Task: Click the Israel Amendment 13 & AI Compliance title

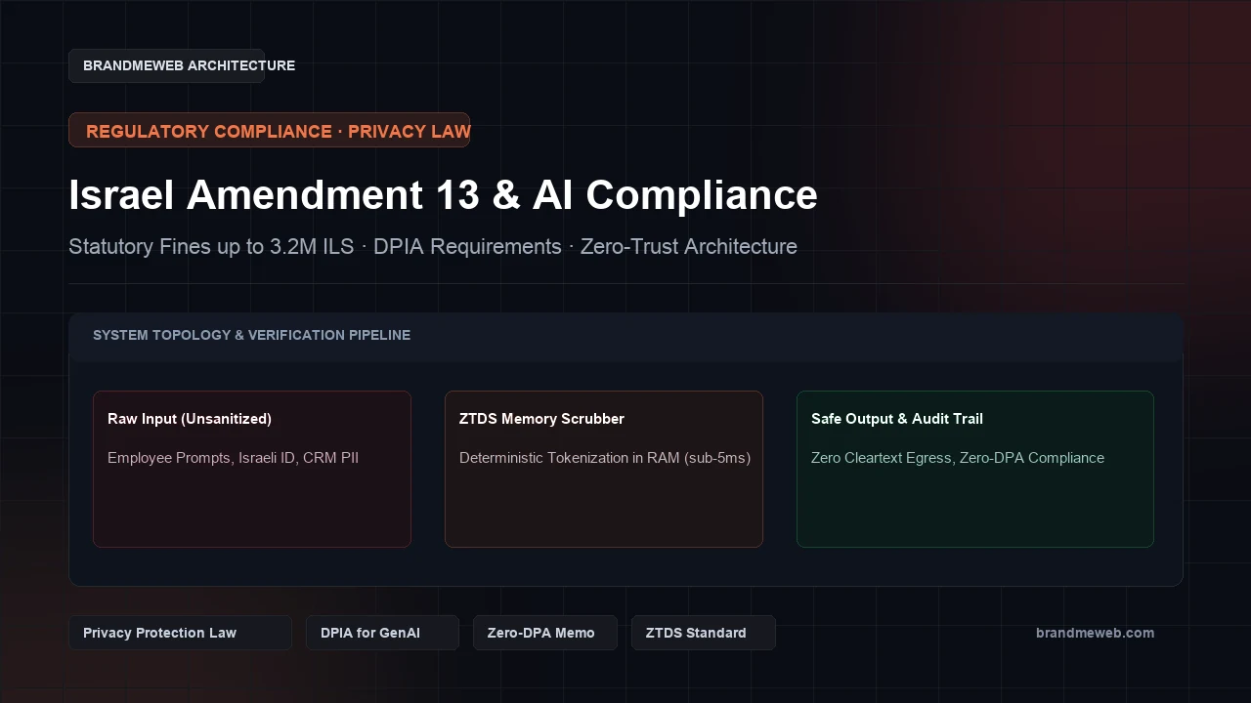Action: [x=443, y=195]
